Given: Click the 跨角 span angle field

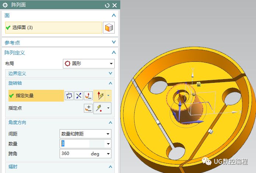Looking at the screenshot, I should click(x=75, y=153).
